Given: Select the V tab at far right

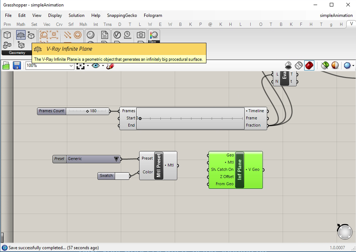Looking at the screenshot, I should tap(351, 24).
